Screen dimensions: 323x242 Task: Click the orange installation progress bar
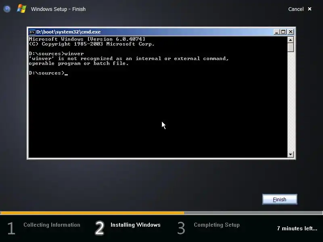[x=92, y=213]
